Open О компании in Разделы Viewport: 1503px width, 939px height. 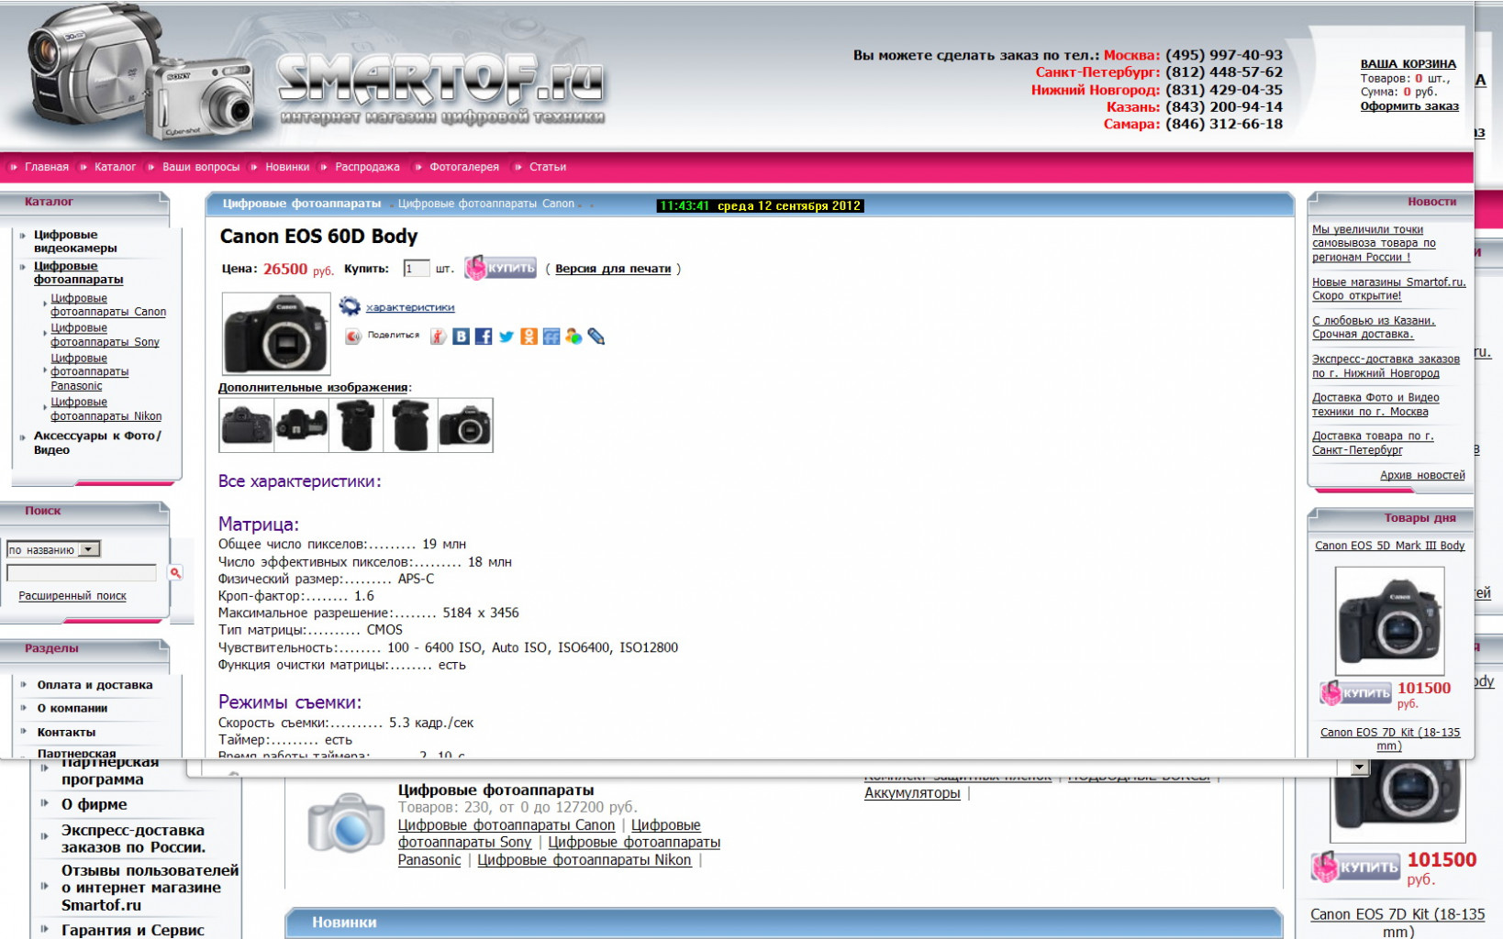point(72,708)
